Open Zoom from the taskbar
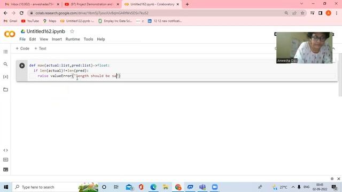This screenshot has width=342, height=192. tap(215, 187)
